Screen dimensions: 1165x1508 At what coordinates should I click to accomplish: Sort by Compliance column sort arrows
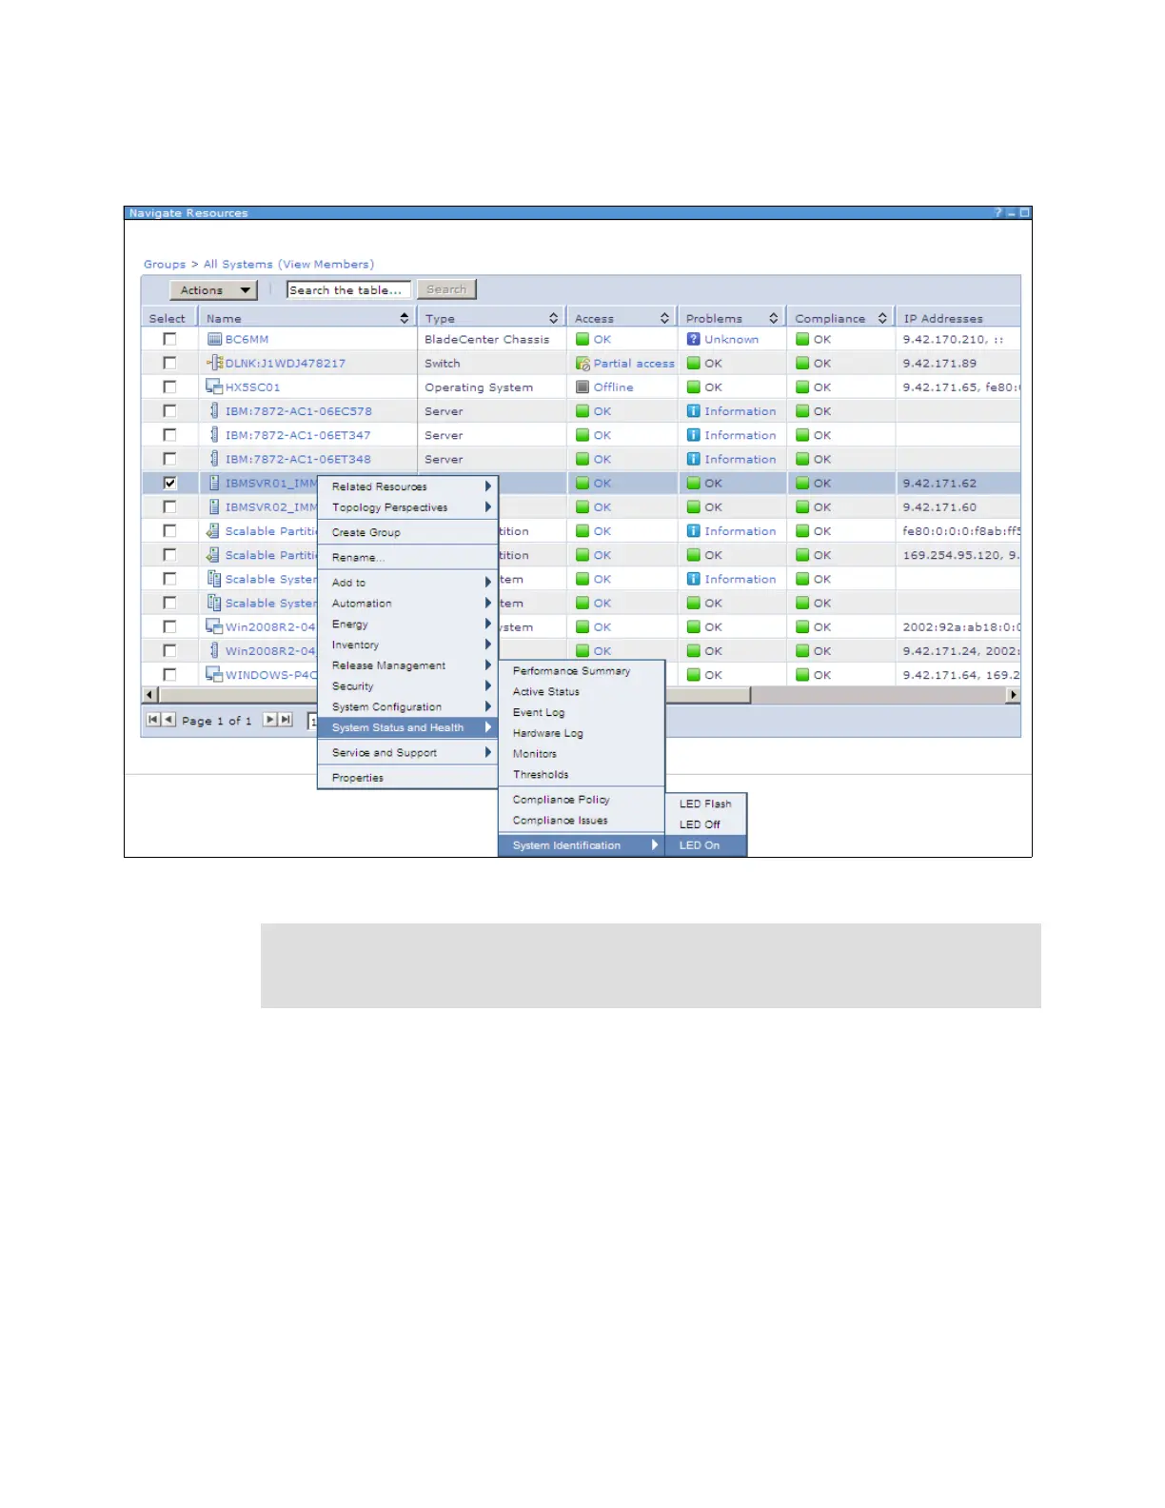tap(883, 318)
